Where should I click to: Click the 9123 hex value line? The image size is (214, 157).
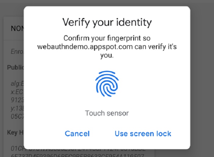coord(17,100)
